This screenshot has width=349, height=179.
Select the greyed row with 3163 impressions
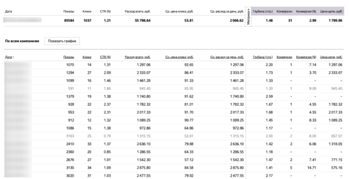click(69, 135)
